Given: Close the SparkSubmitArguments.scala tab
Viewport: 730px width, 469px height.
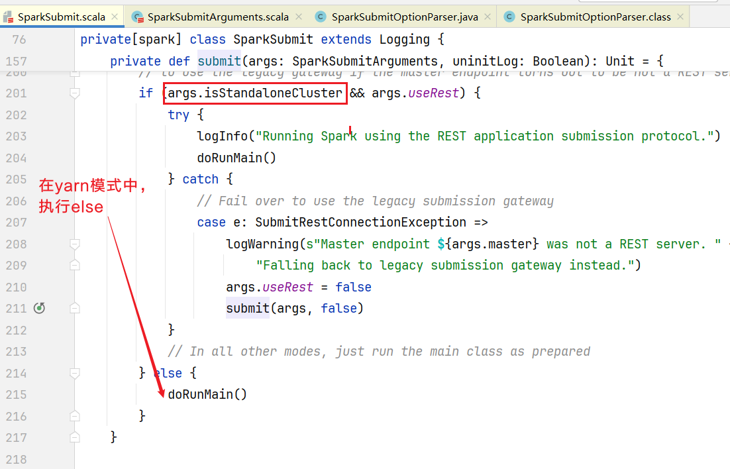Looking at the screenshot, I should coord(298,17).
